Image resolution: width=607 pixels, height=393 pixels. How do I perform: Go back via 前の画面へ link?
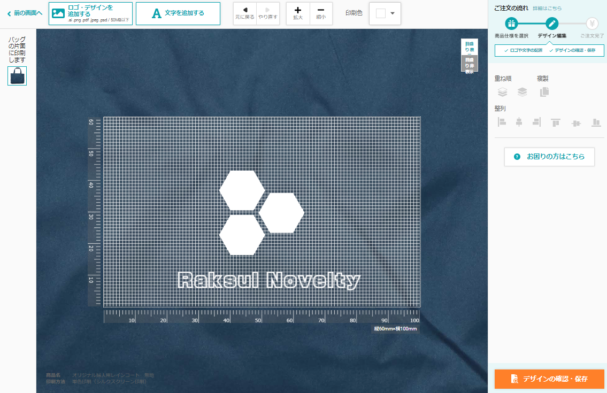25,13
